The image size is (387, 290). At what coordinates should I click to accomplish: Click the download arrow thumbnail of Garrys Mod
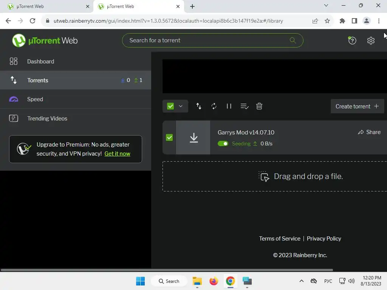pyautogui.click(x=193, y=137)
